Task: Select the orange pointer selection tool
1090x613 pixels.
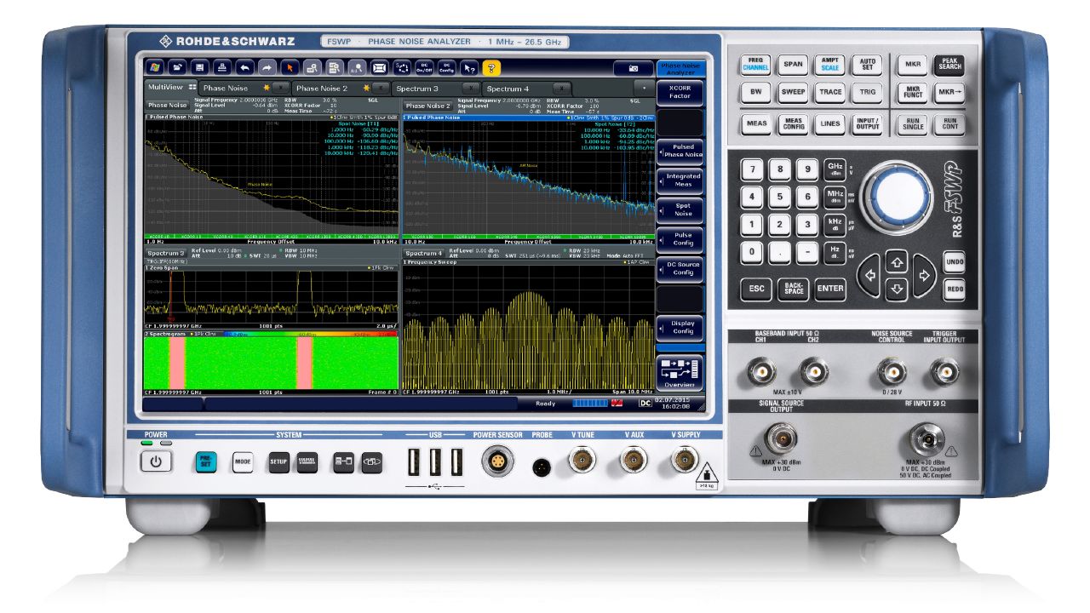Action: click(290, 67)
